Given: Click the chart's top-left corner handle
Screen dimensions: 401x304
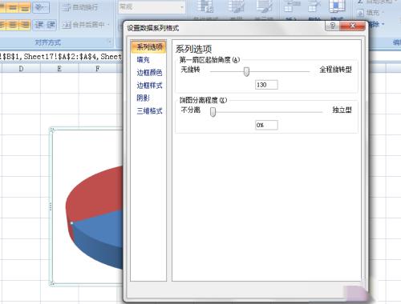Looking at the screenshot, I should [51, 130].
